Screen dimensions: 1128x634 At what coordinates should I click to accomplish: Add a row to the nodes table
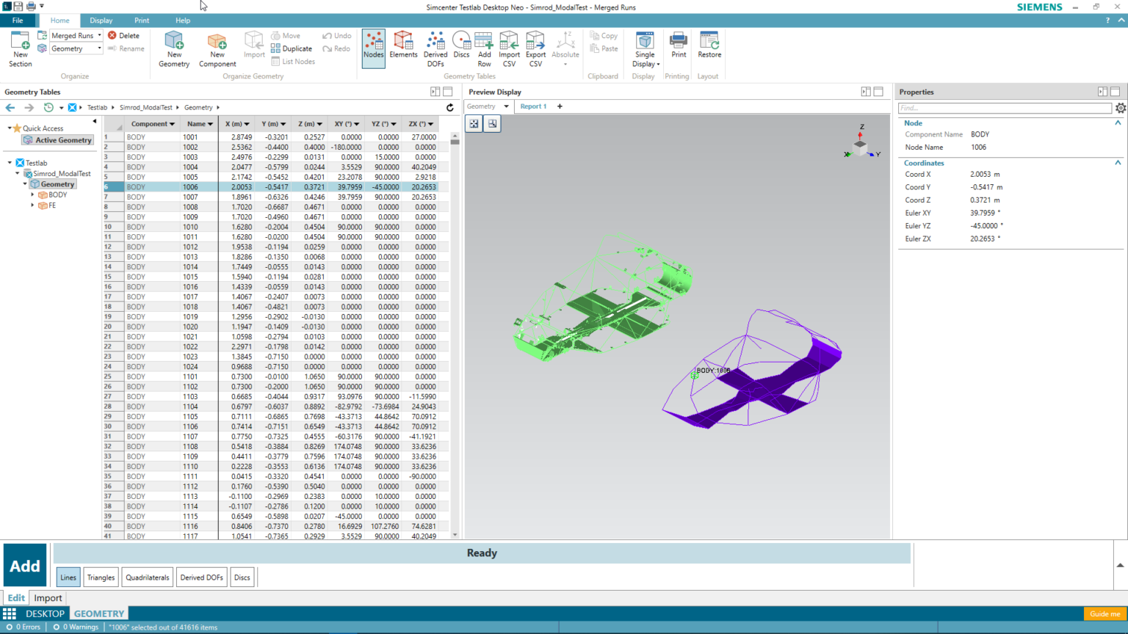click(x=484, y=48)
